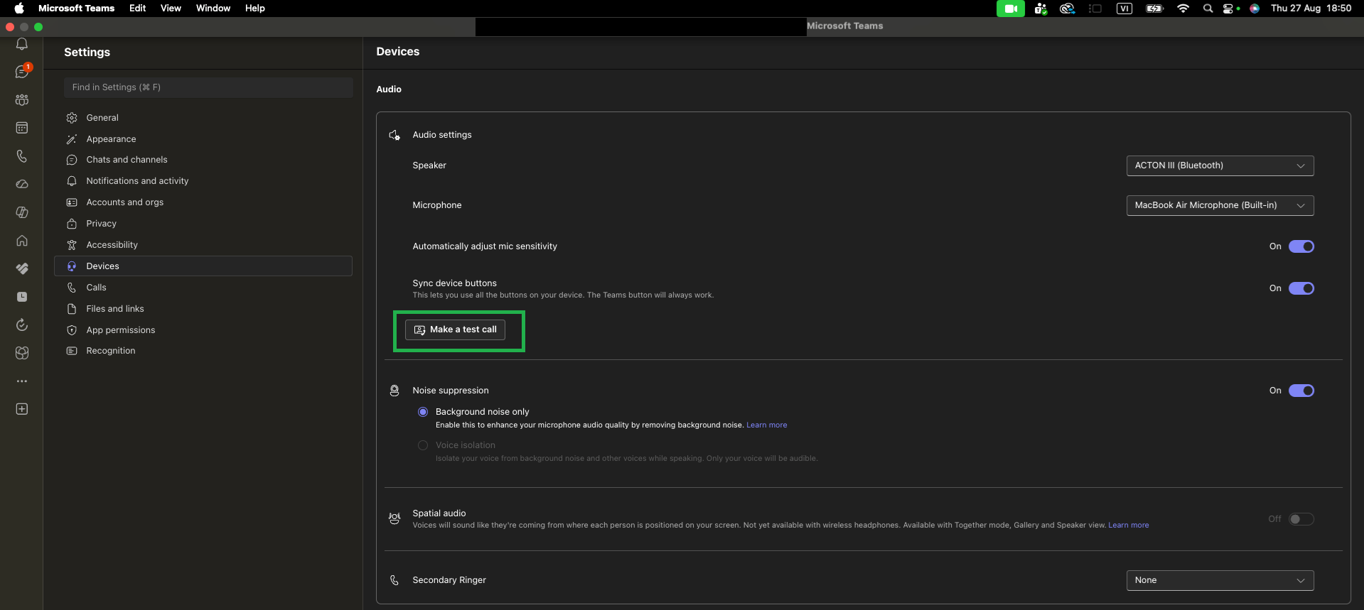Open the OneDrive cloud icon in sidebar

click(22, 184)
